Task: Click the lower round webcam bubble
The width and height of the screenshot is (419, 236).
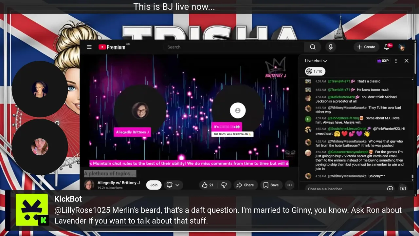Action: click(40, 147)
